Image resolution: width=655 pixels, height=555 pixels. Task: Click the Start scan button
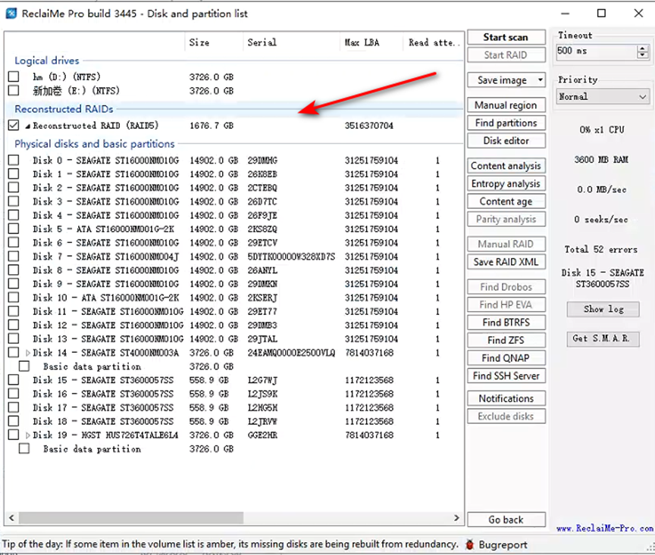click(x=506, y=37)
